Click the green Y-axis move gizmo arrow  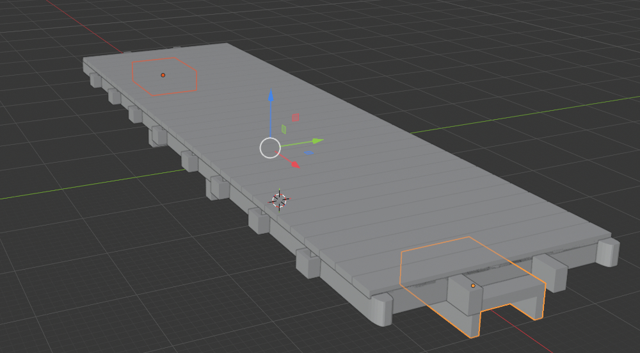click(x=317, y=141)
